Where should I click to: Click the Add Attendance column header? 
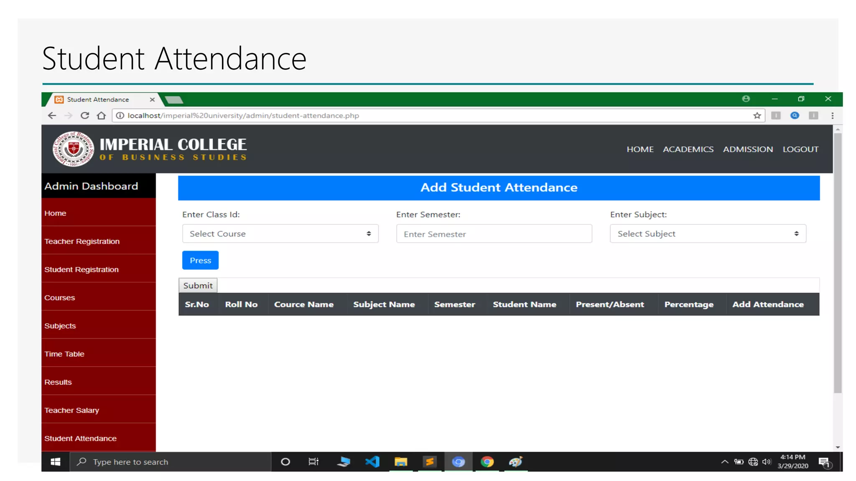tap(768, 304)
